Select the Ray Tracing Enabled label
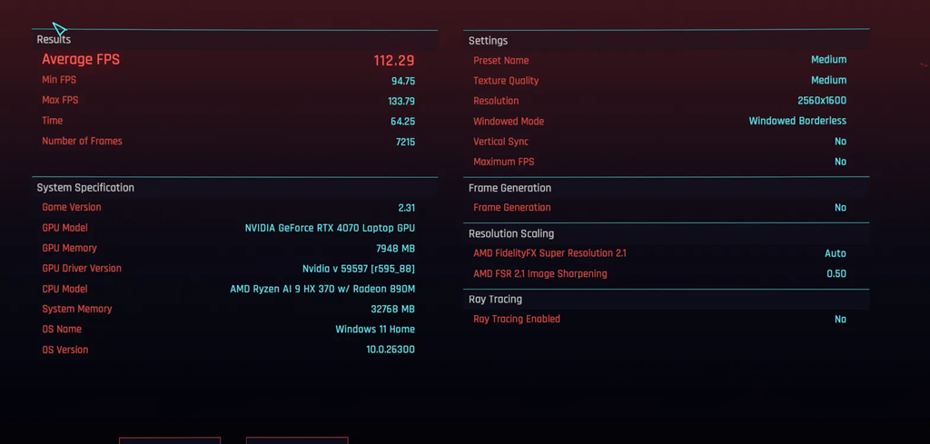The width and height of the screenshot is (930, 444). click(517, 319)
